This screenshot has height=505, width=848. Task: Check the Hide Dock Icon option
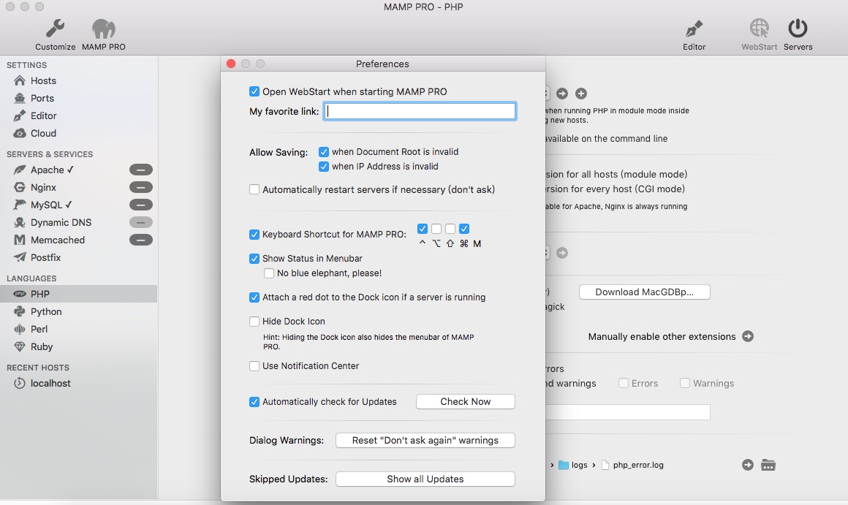point(254,321)
